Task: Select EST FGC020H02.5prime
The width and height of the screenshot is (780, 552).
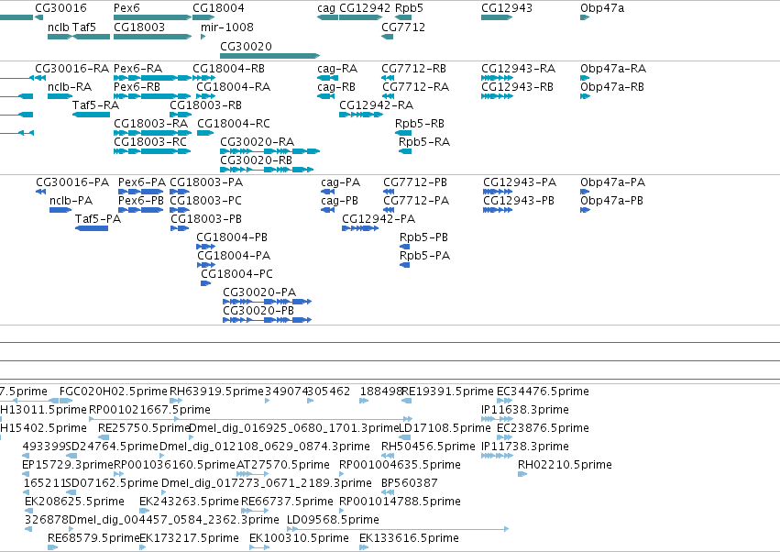Action: pos(66,400)
